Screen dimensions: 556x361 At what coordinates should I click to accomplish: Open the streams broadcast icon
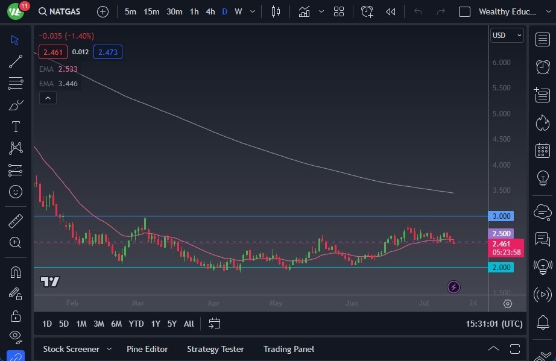pos(543,294)
